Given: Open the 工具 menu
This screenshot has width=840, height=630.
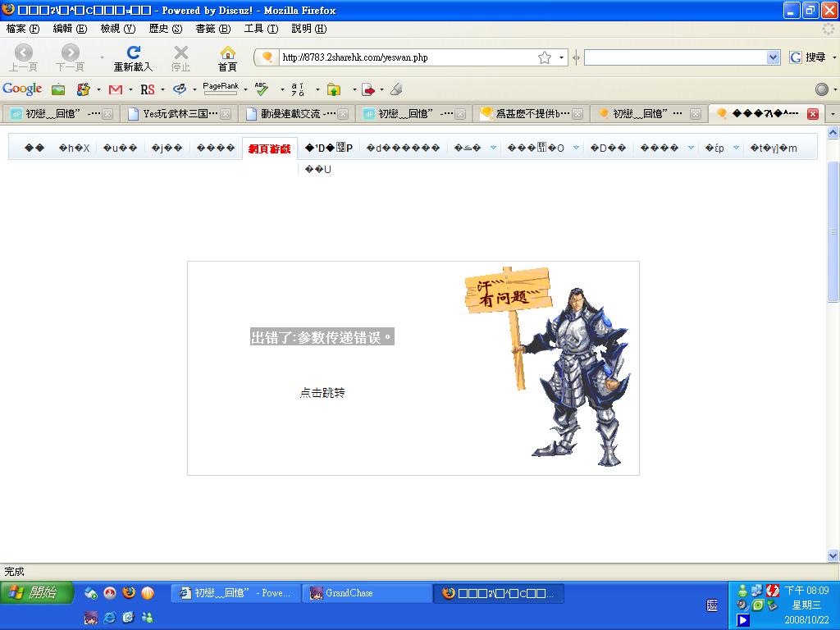Looking at the screenshot, I should point(261,29).
